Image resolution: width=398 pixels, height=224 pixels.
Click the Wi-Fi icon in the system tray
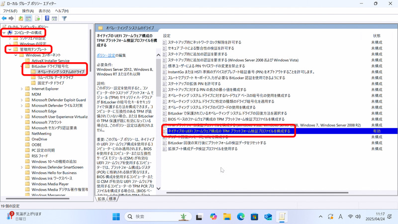click(350, 217)
